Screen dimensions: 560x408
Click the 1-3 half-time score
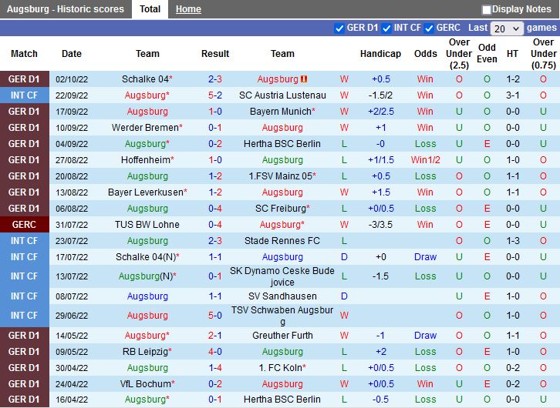512,241
